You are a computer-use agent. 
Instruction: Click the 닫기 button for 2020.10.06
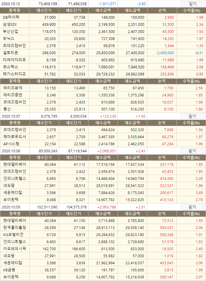point(192,151)
